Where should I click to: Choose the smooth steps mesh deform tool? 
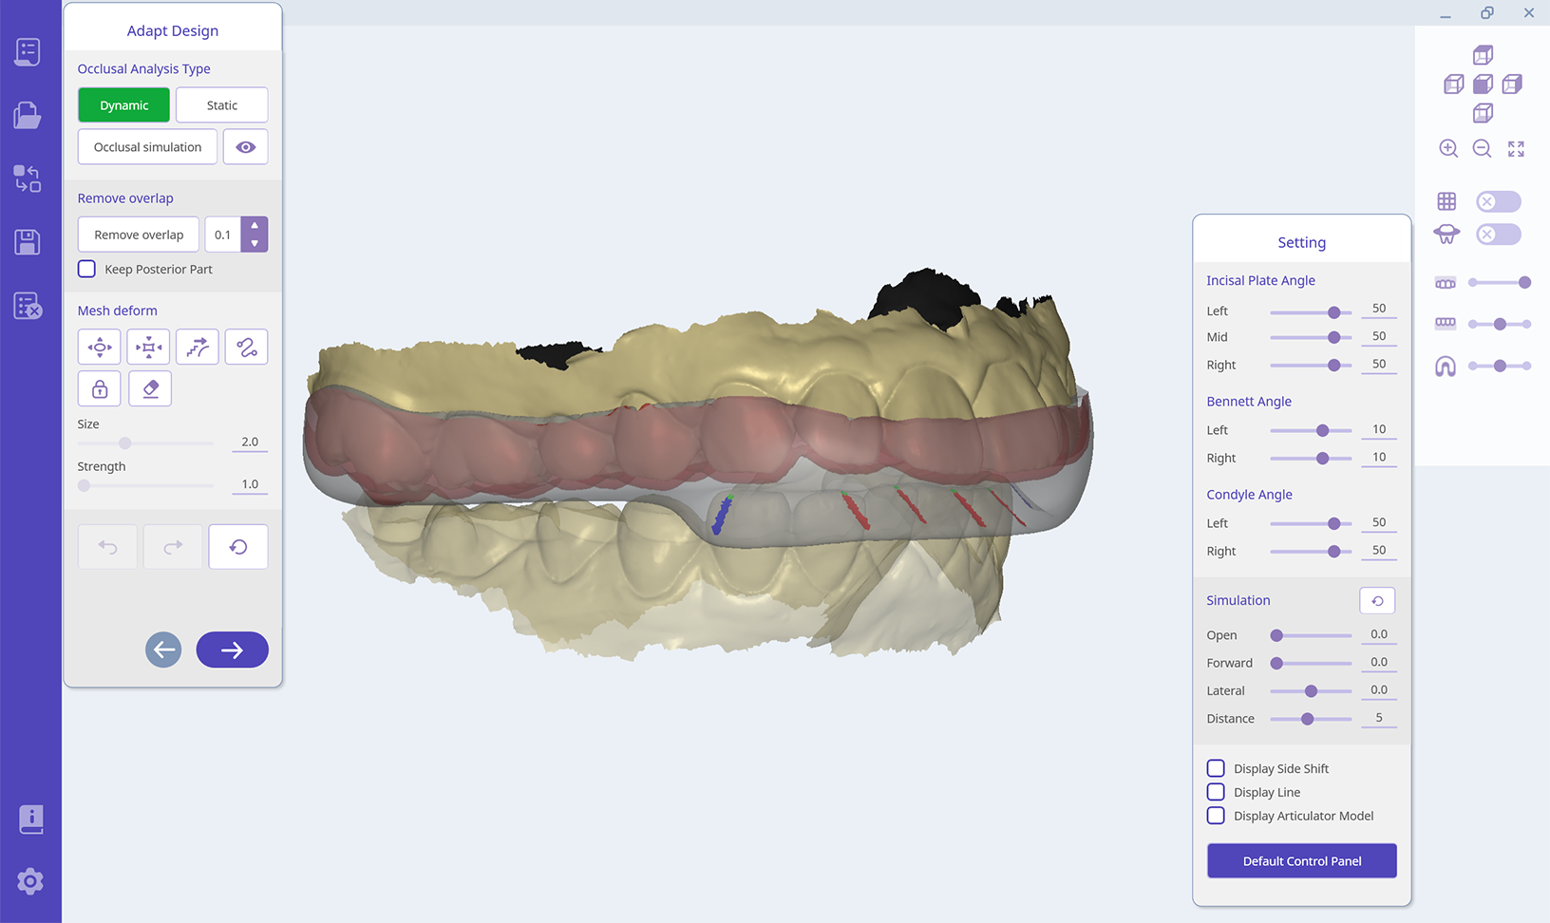click(x=198, y=348)
